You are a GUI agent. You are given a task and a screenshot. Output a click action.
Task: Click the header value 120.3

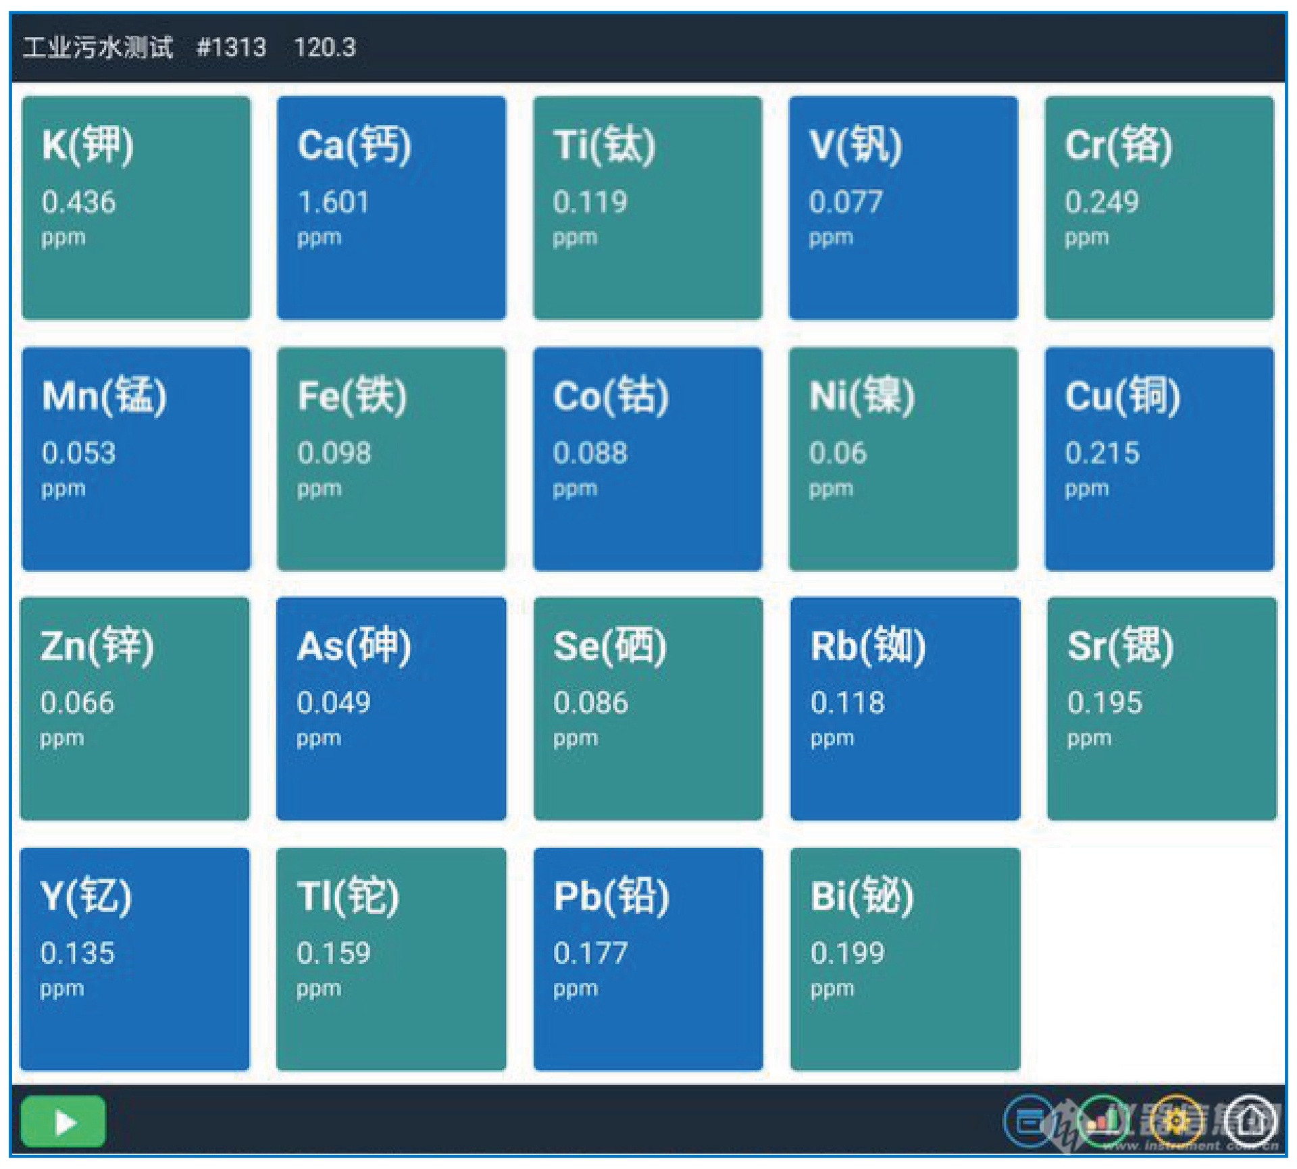pyautogui.click(x=325, y=47)
